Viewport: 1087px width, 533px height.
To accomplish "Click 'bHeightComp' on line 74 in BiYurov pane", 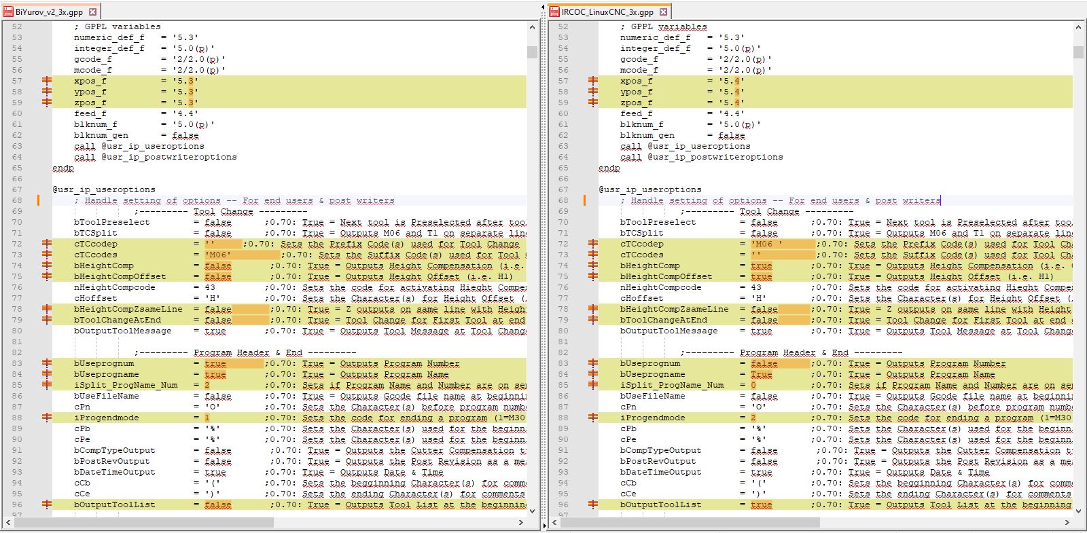I will [104, 265].
